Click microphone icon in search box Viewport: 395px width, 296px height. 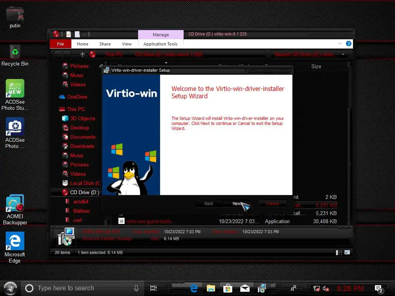(136, 288)
